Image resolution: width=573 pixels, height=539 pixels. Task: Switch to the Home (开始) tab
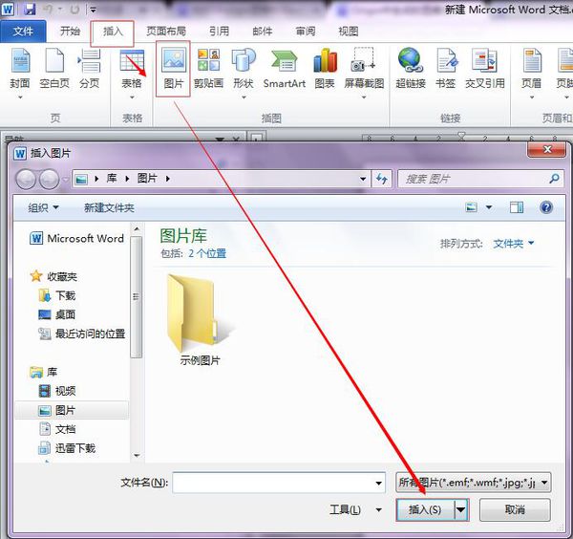coord(70,32)
